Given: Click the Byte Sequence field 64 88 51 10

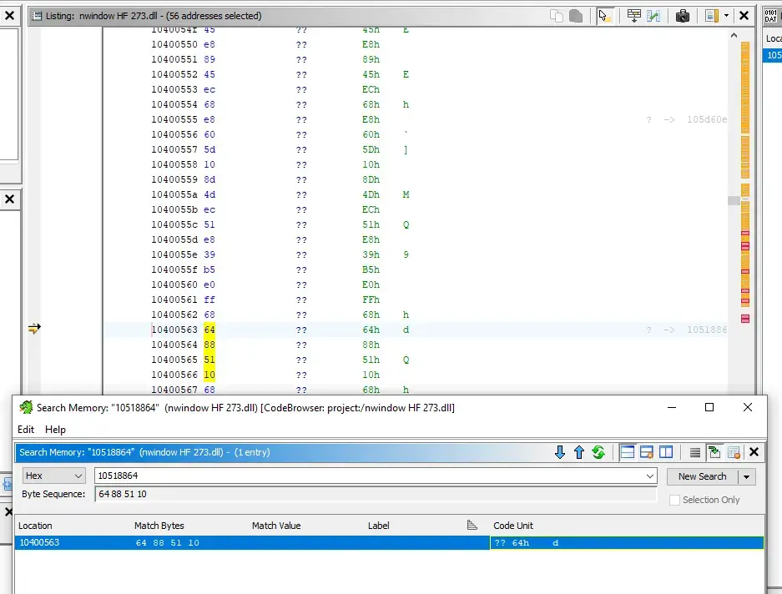Looking at the screenshot, I should click(375, 494).
